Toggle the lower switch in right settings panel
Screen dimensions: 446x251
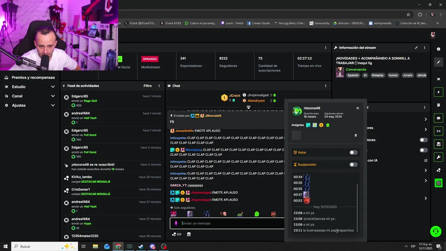tap(424, 150)
